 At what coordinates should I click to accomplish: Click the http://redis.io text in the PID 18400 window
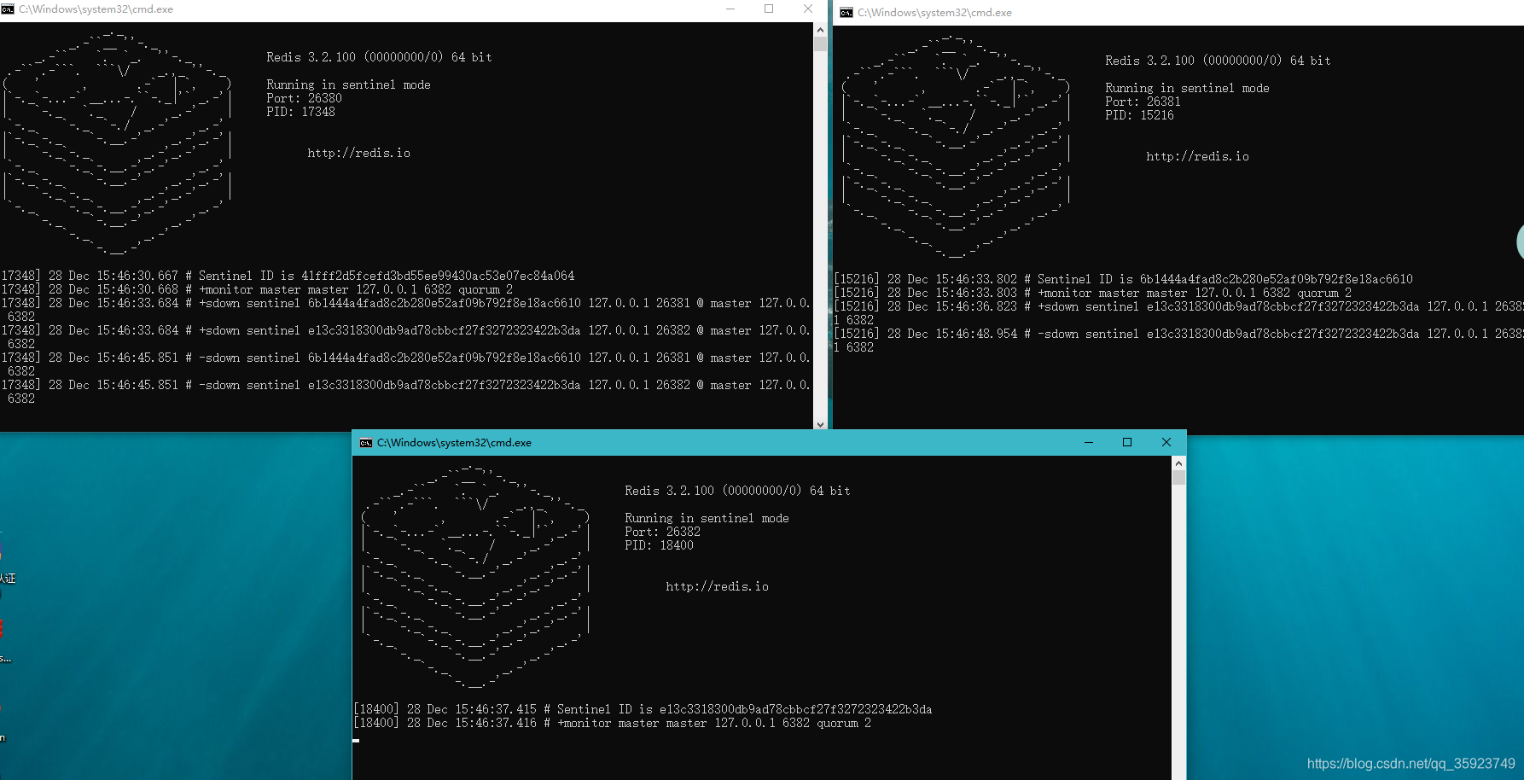(x=718, y=587)
